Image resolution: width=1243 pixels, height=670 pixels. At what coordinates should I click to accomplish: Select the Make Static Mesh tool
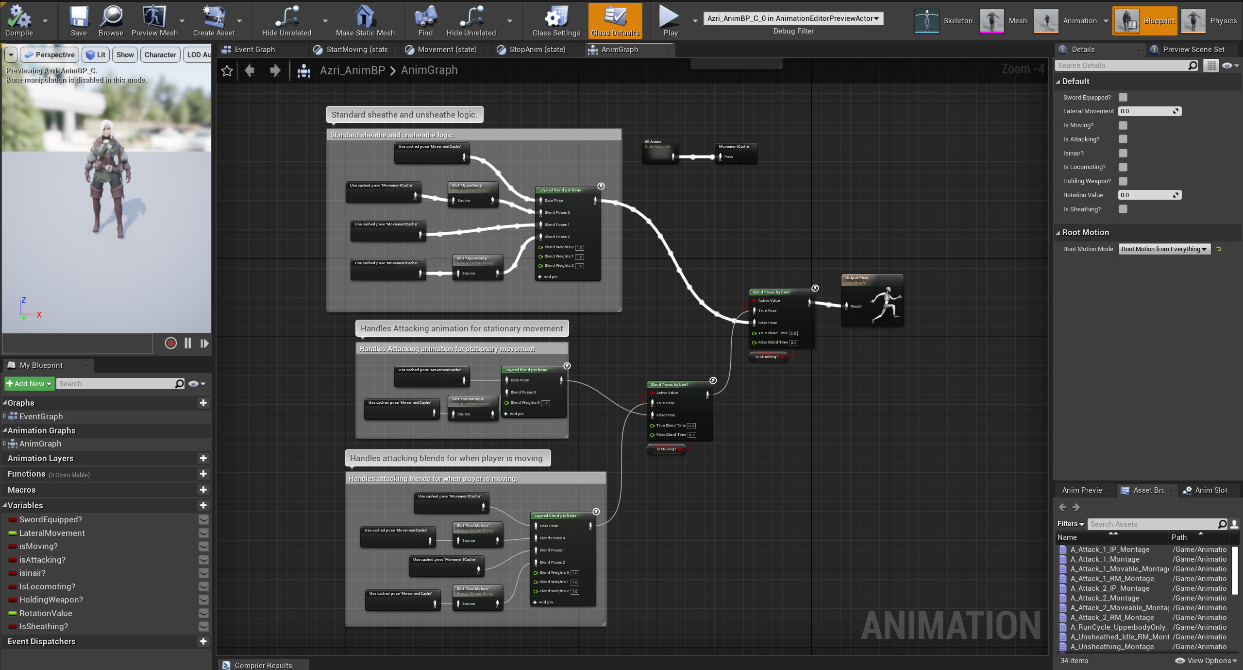coord(365,20)
